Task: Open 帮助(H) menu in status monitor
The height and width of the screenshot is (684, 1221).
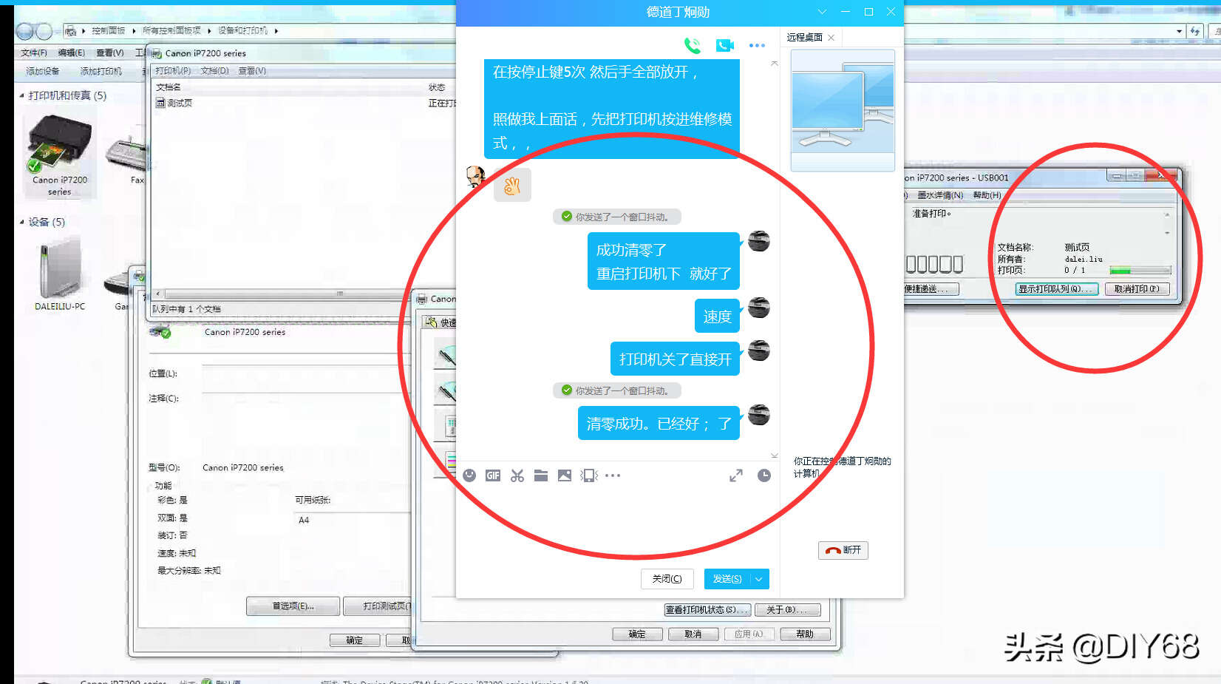Action: 987,195
